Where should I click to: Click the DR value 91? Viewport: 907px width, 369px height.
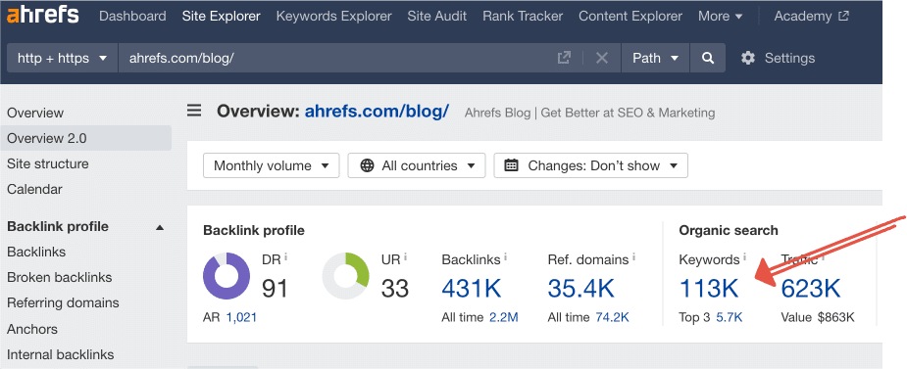pos(275,288)
